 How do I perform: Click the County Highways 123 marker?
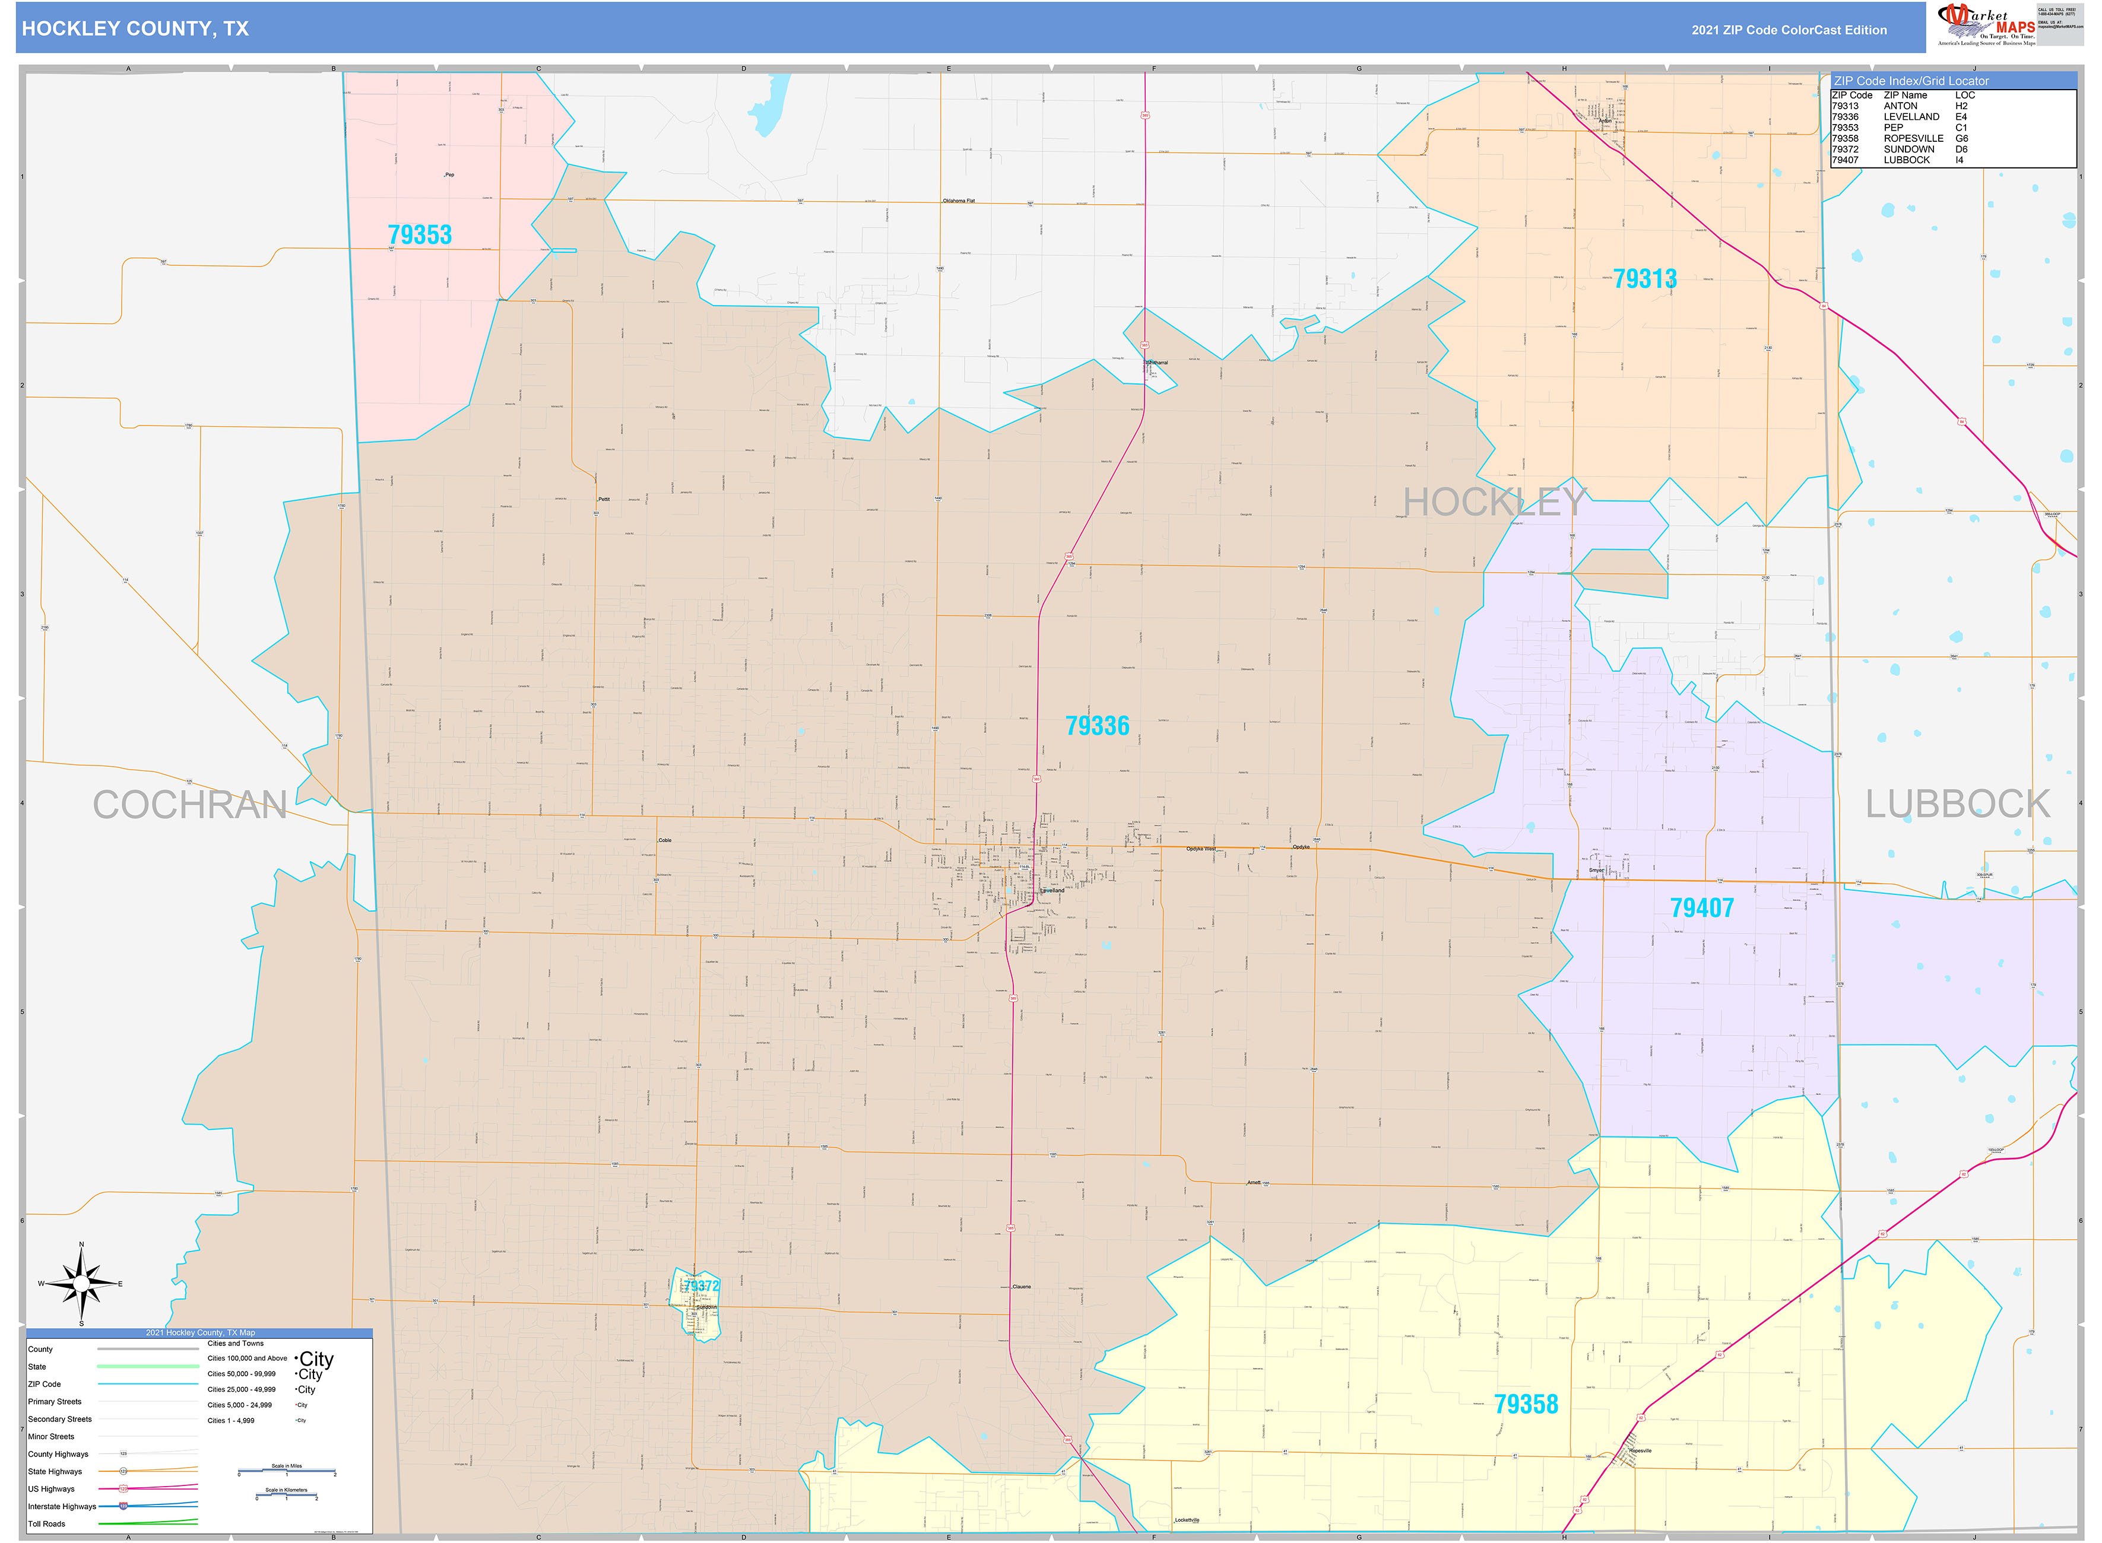tap(123, 1454)
